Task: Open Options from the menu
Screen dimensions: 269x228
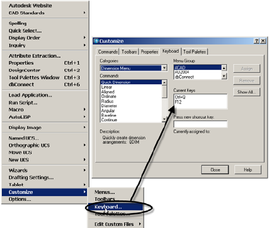Action: point(45,199)
